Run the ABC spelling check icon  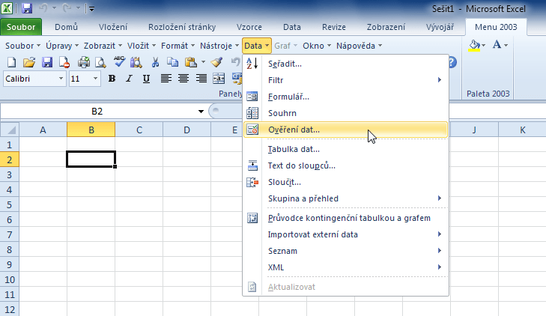point(119,62)
